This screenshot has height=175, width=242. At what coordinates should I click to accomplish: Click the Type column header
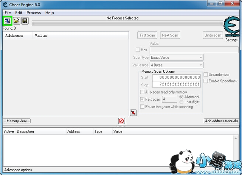pyautogui.click(x=103, y=131)
